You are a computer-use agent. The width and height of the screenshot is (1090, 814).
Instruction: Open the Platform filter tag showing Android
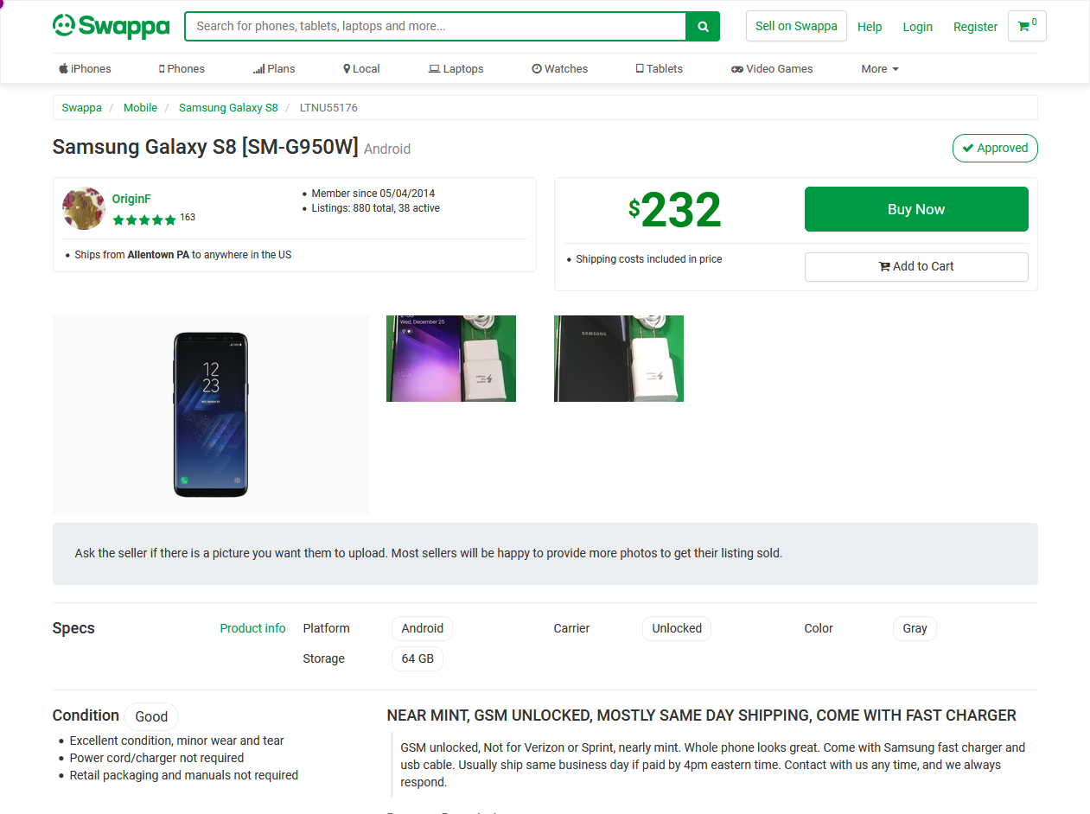point(422,628)
